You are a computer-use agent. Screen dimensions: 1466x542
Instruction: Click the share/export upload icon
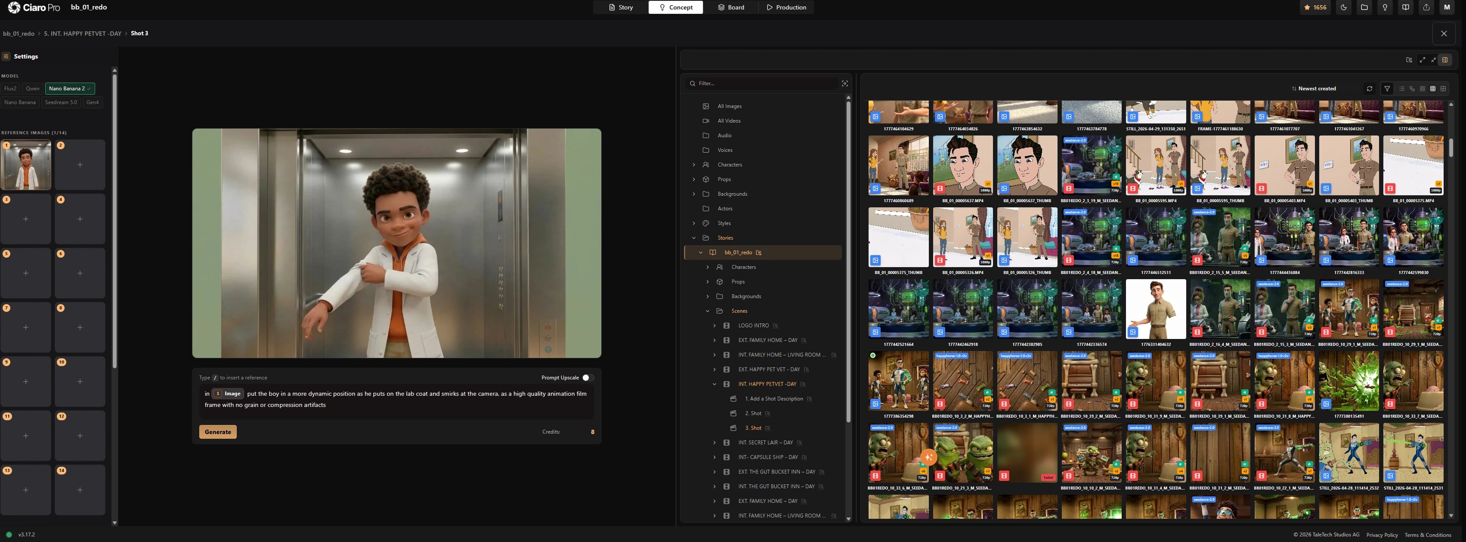1426,7
